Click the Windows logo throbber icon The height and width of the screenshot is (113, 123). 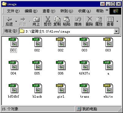pos(115,11)
